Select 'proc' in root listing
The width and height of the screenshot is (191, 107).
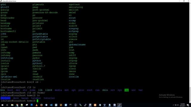click(81, 90)
